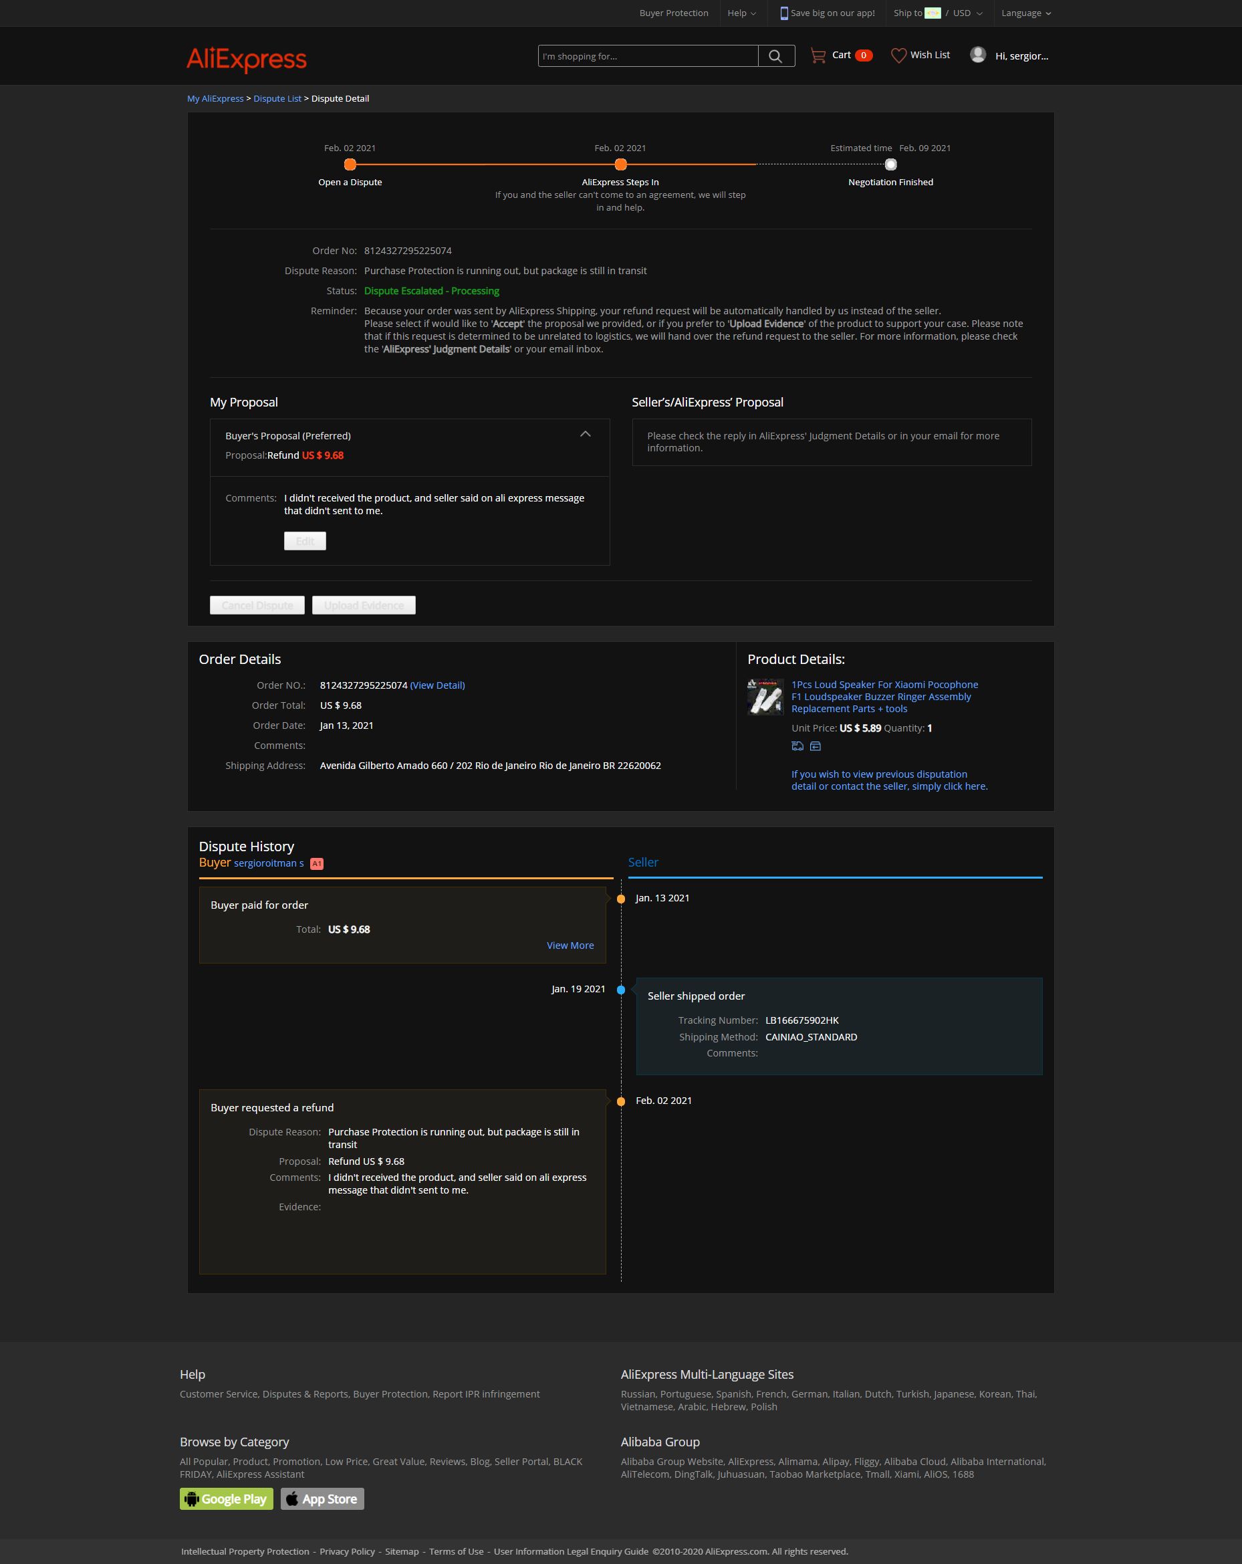Open Report IPR infringement footer link
This screenshot has height=1564, width=1242.
[x=487, y=1394]
